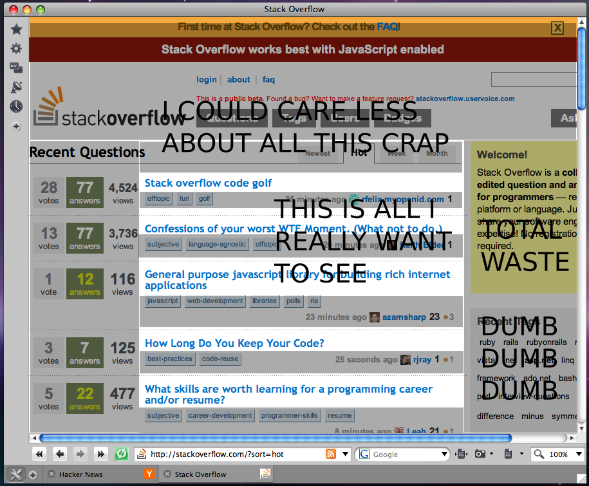The image size is (589, 486).
Task: Open the stackoverflow.uservoice.com link
Action: click(465, 98)
